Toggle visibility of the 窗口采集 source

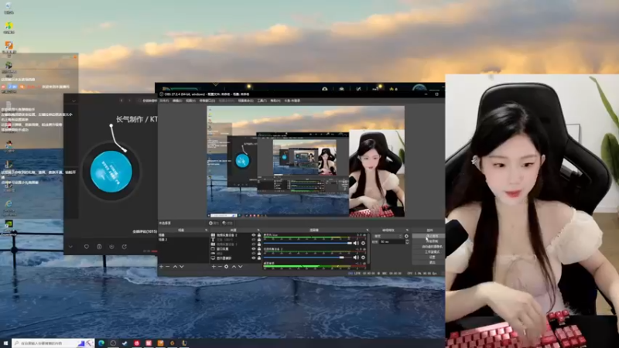(254, 249)
